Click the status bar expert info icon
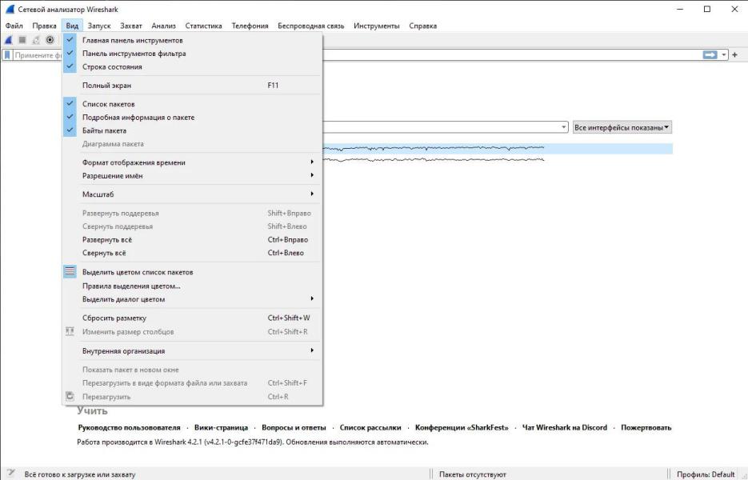 click(x=11, y=474)
